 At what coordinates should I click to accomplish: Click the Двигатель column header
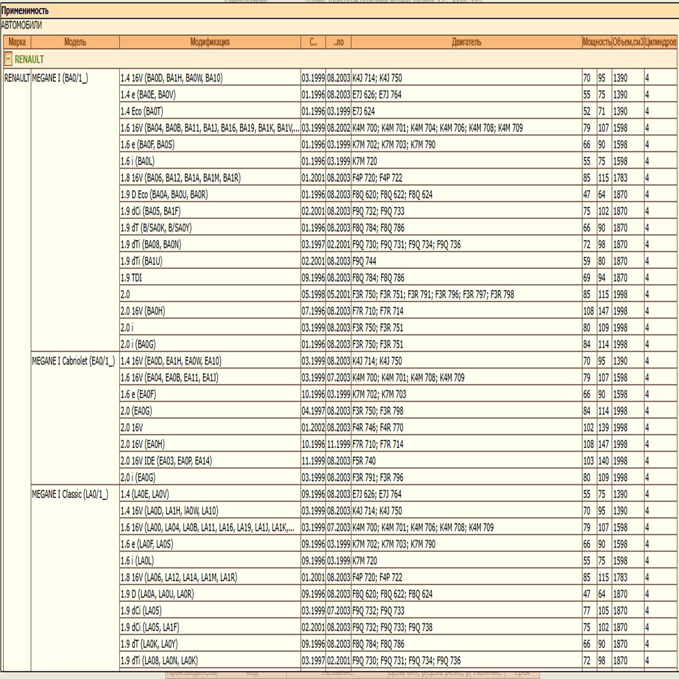click(466, 42)
